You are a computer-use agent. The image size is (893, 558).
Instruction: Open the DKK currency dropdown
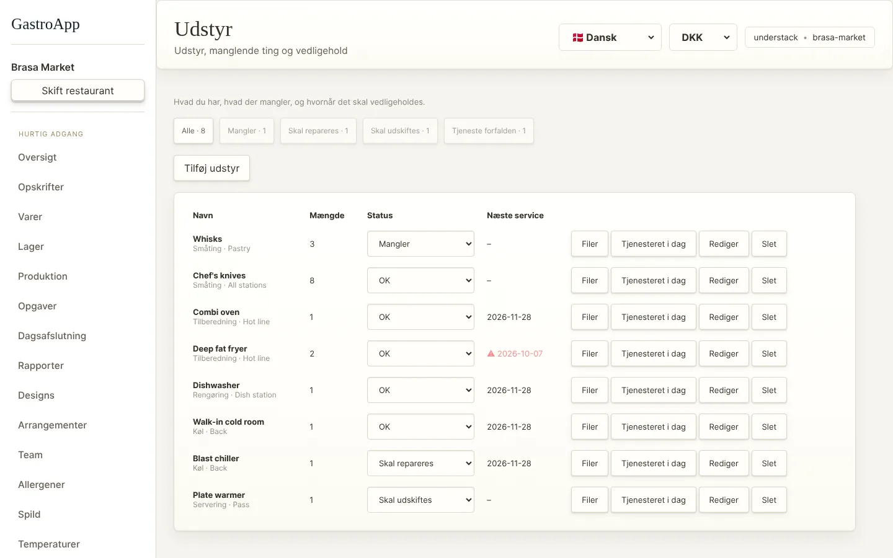(x=703, y=37)
